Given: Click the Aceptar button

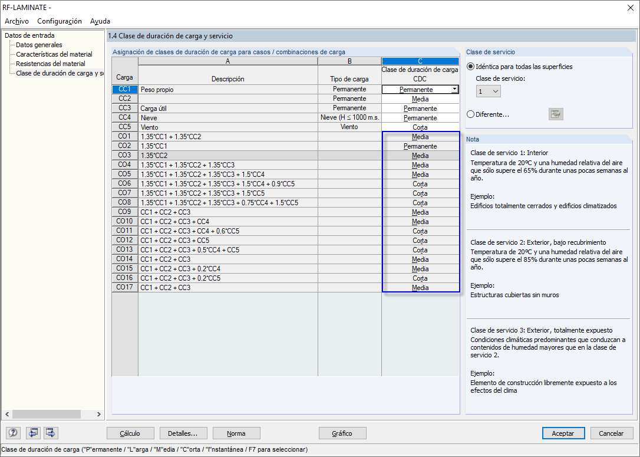Looking at the screenshot, I should pos(563,433).
